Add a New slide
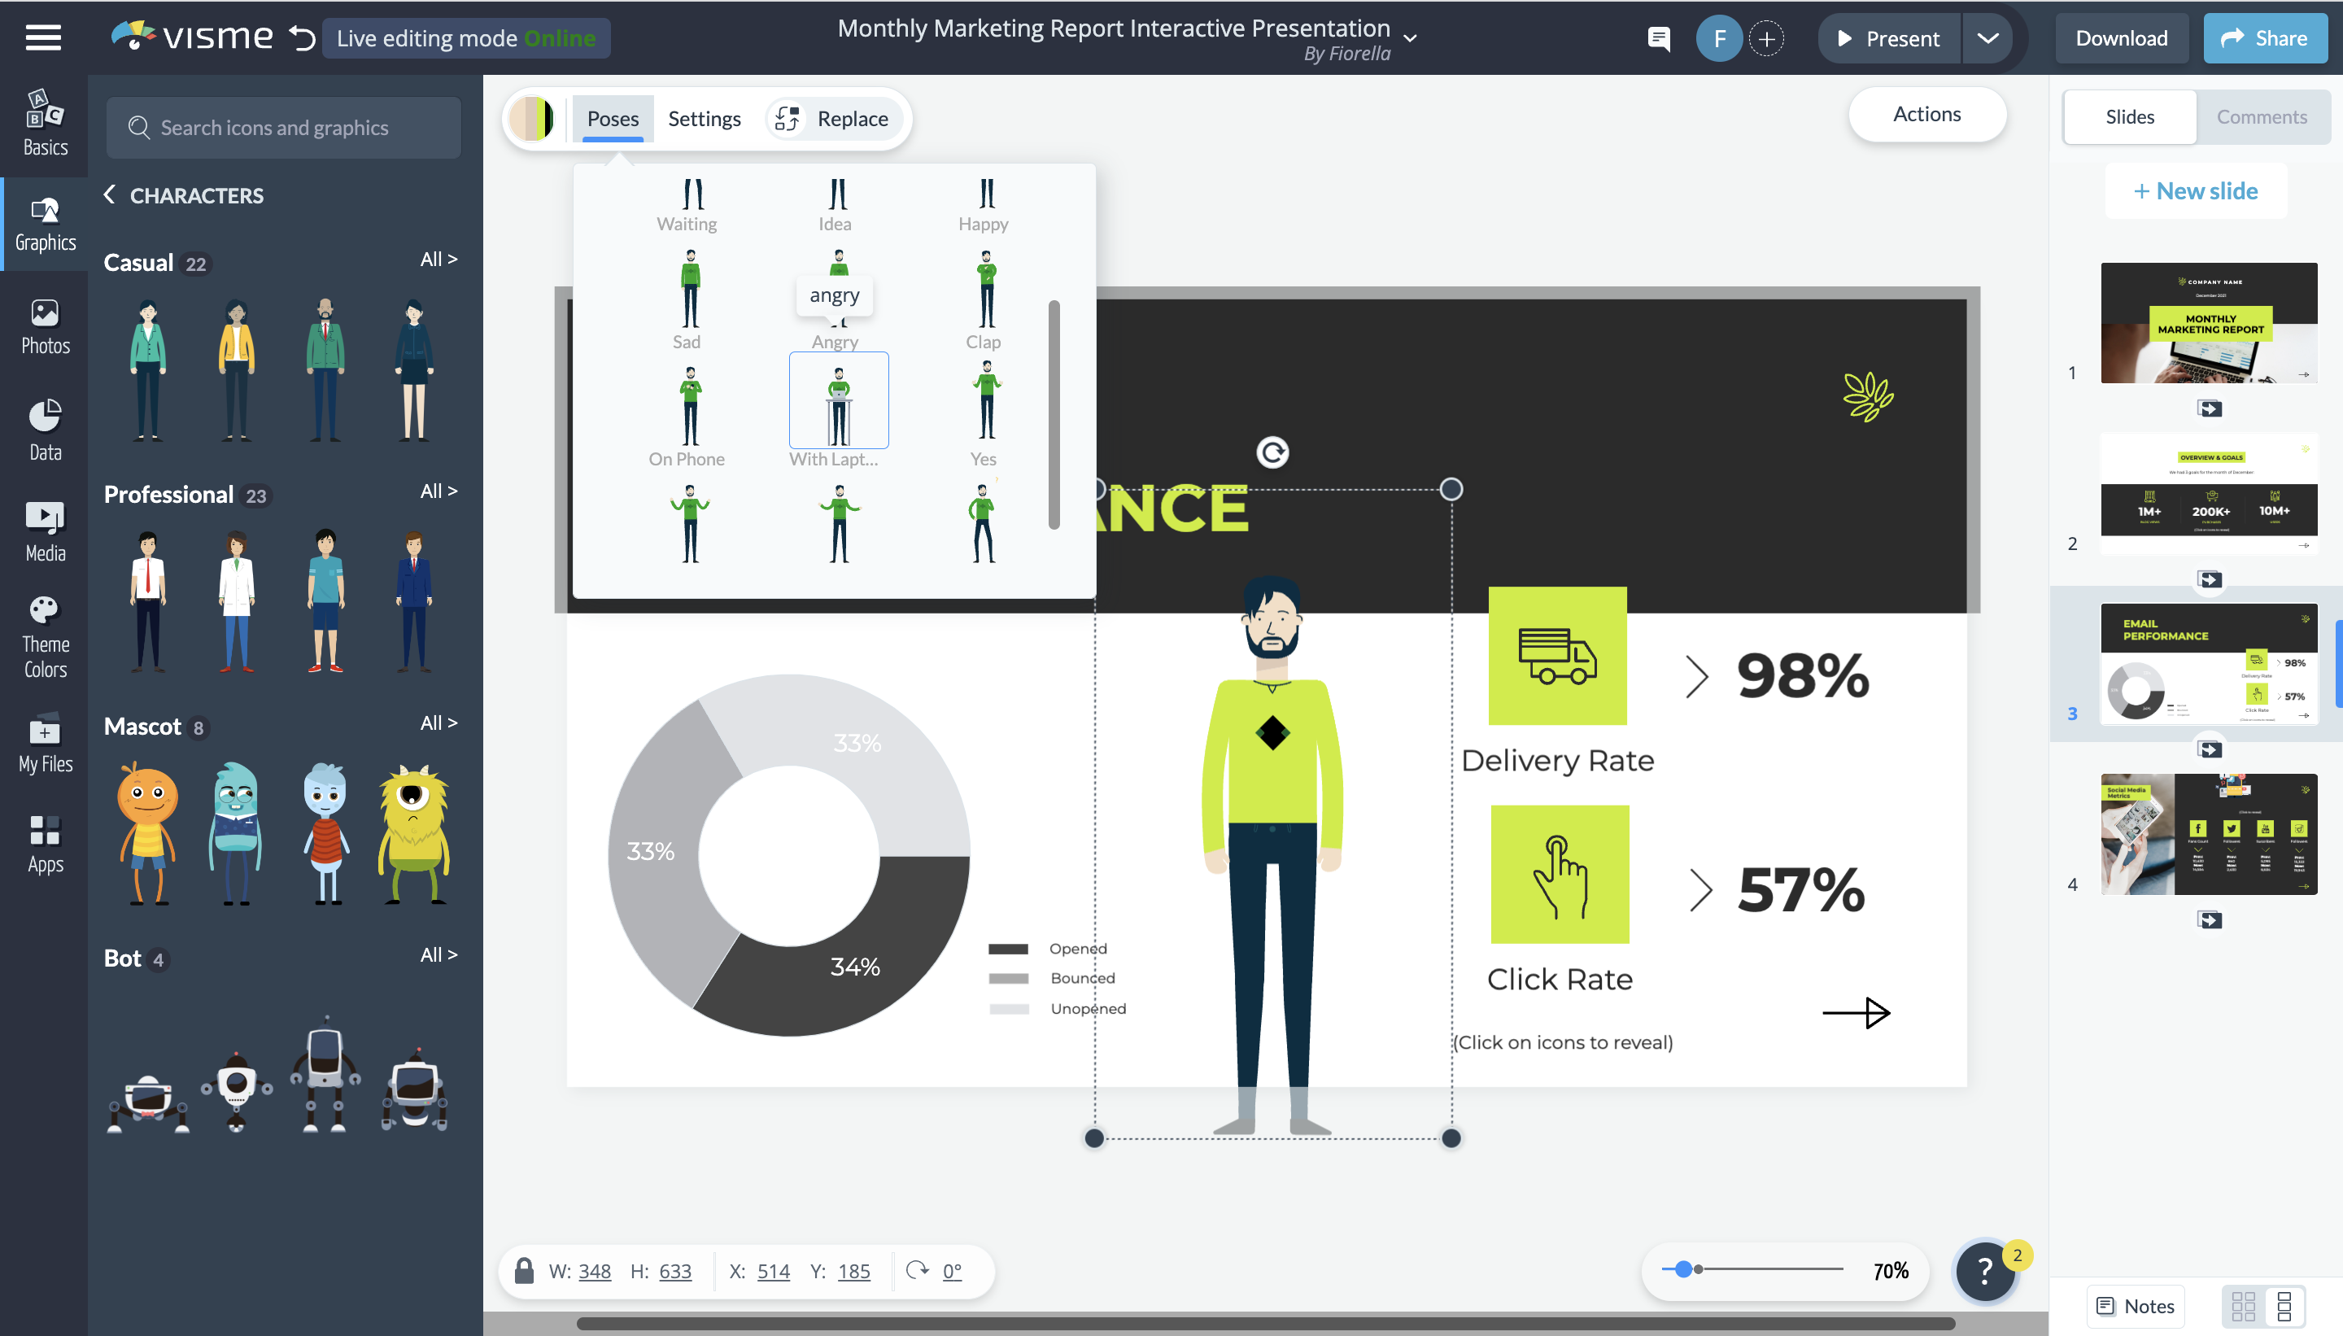 pyautogui.click(x=2195, y=191)
